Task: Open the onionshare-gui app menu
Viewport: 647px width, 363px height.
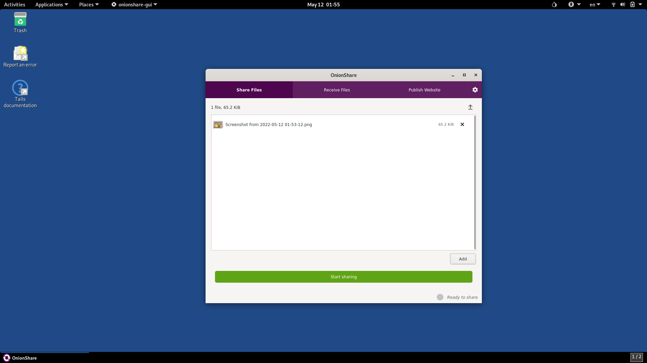Action: [x=134, y=5]
